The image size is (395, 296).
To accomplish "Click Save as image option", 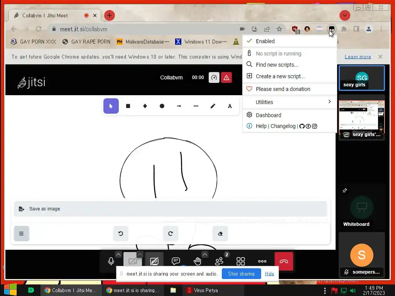I will pos(170,209).
